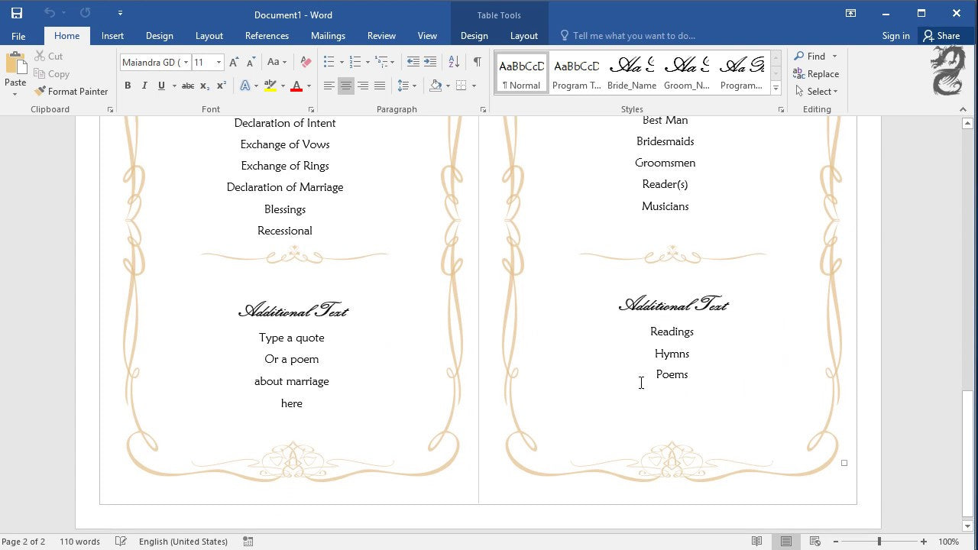Toggle bold formatting
Screen dimensions: 978x550
click(x=128, y=86)
